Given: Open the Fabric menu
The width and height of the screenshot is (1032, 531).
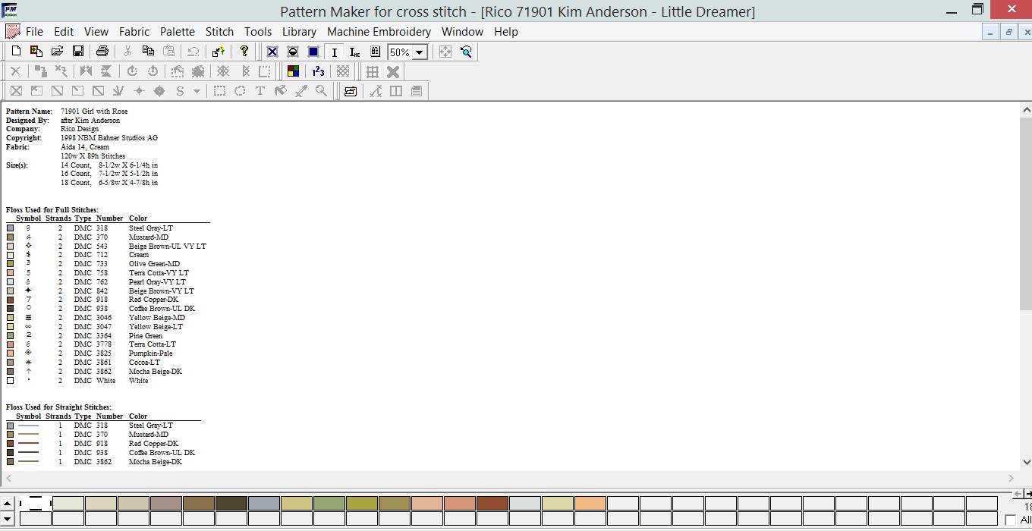Looking at the screenshot, I should [x=134, y=32].
